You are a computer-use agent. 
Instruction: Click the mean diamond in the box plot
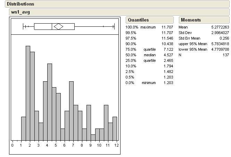click(58, 26)
